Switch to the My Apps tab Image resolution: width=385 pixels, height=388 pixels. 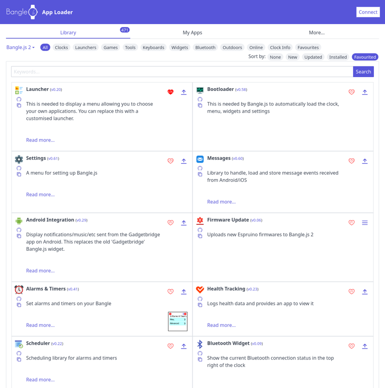coord(192,33)
